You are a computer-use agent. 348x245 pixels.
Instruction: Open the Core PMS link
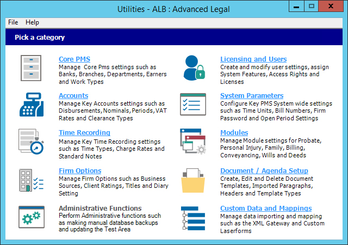click(x=74, y=59)
